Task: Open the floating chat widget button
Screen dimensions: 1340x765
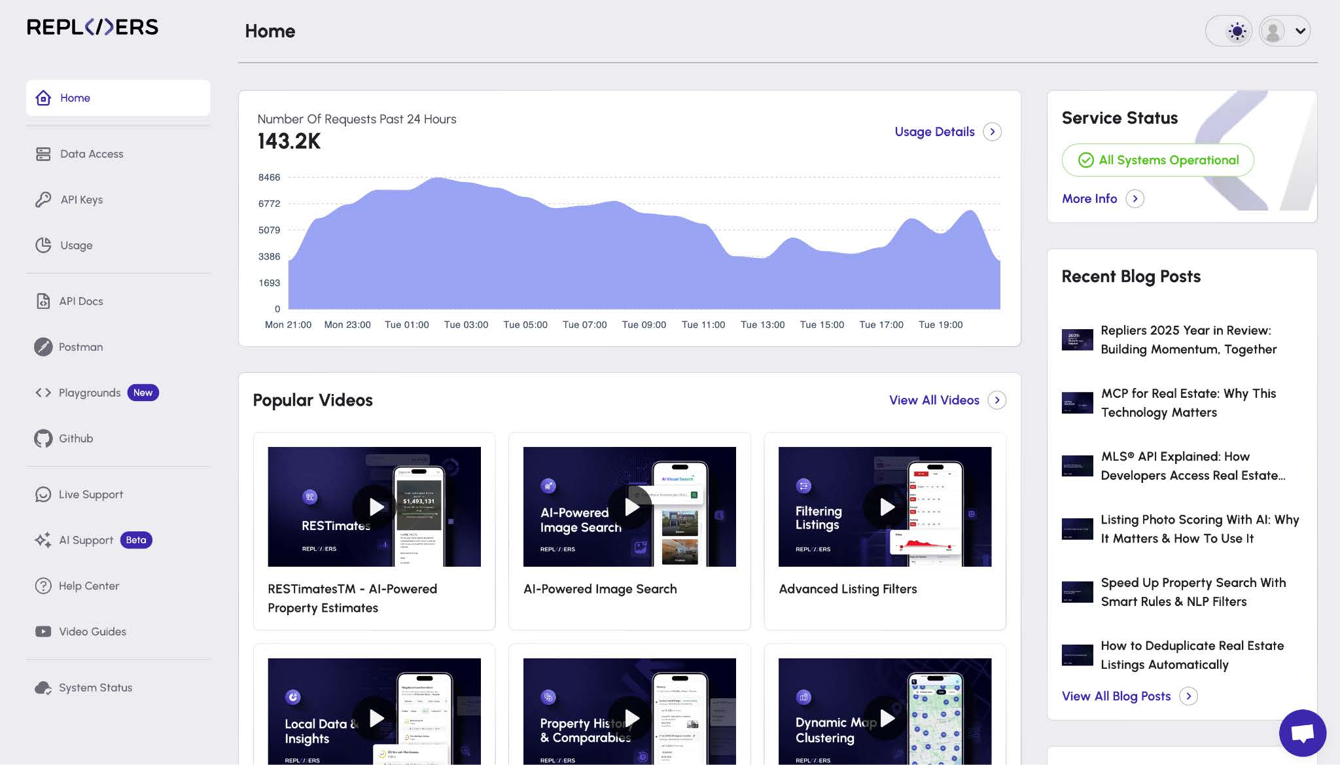Action: point(1302,732)
